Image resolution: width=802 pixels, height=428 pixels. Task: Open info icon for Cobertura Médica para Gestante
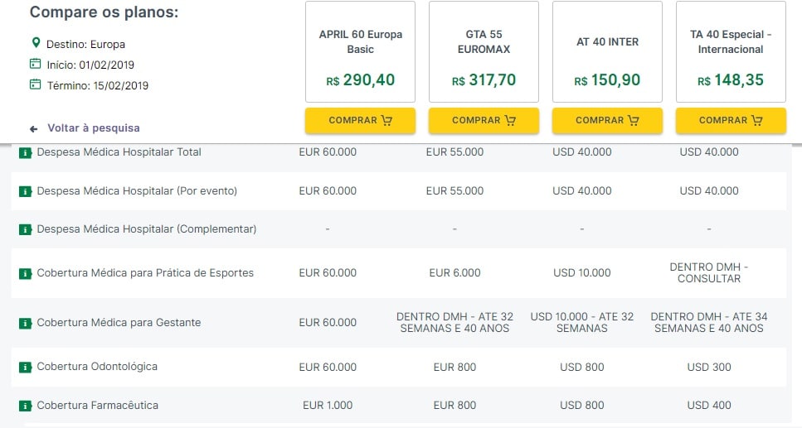[x=25, y=324]
